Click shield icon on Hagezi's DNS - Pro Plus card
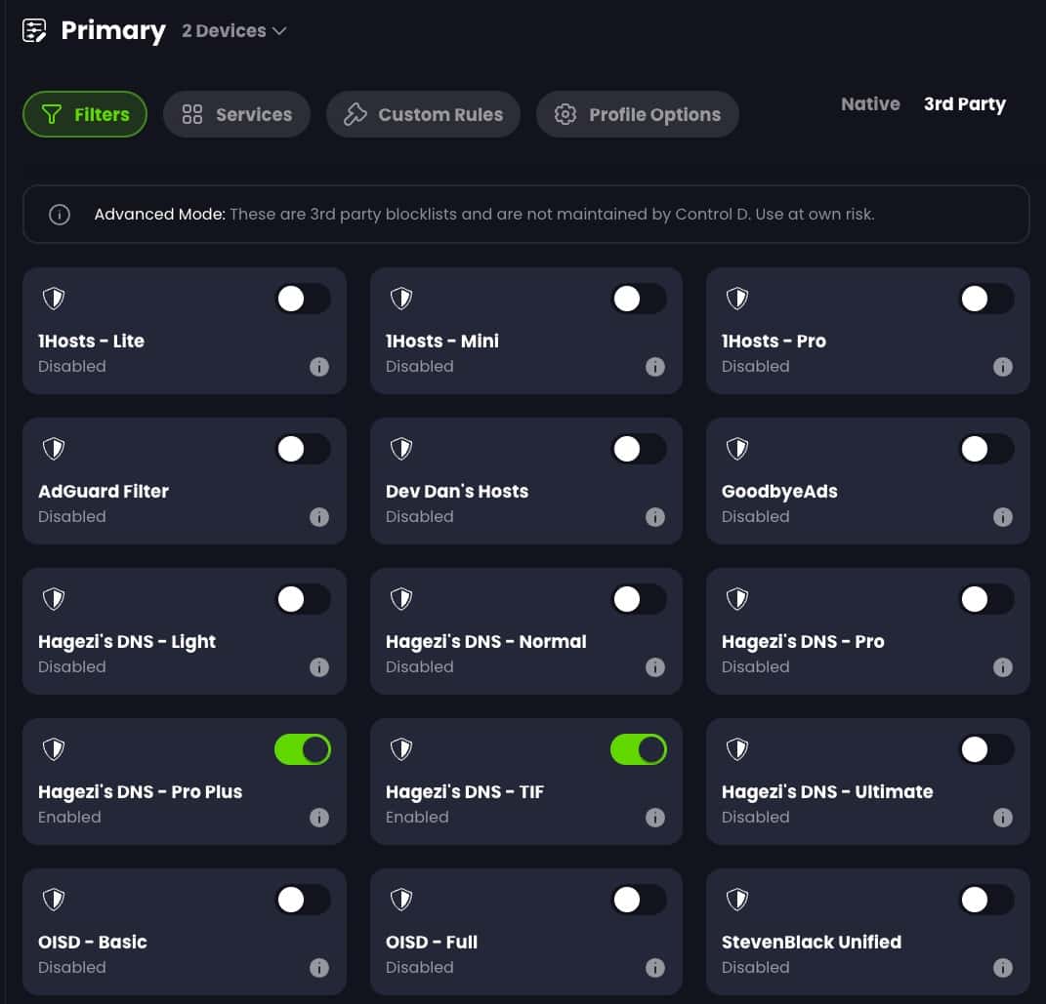This screenshot has width=1046, height=1004. [54, 749]
